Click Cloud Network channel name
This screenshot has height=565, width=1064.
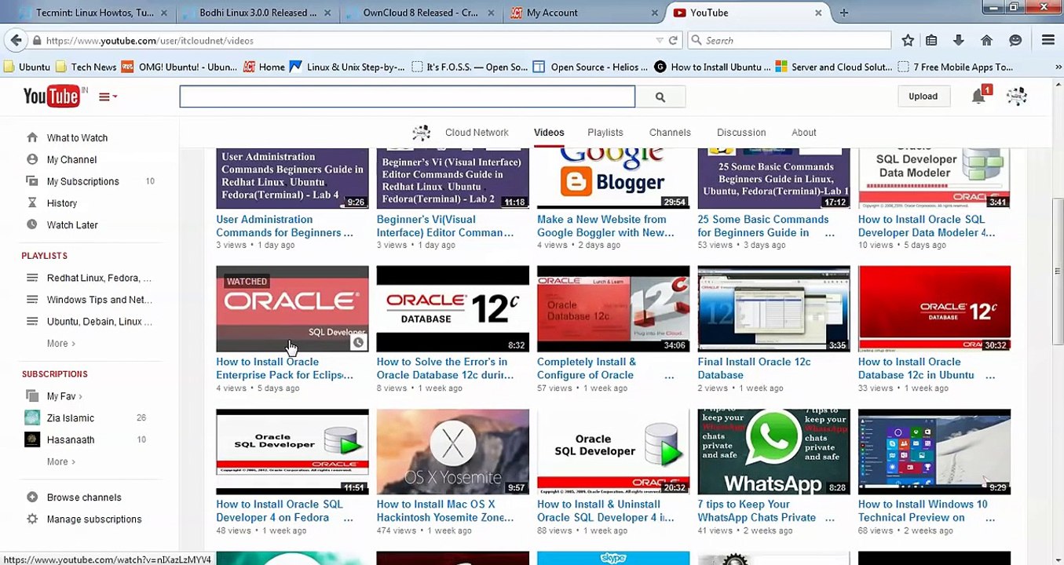[x=477, y=133]
